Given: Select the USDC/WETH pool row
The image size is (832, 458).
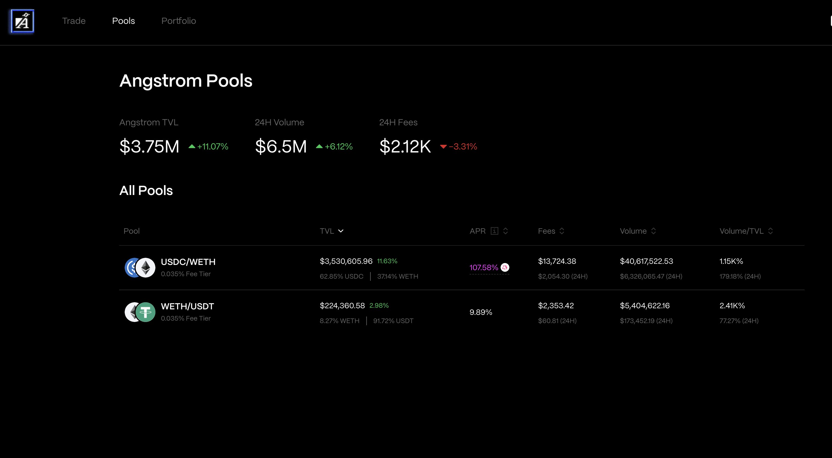Looking at the screenshot, I should (x=355, y=268).
